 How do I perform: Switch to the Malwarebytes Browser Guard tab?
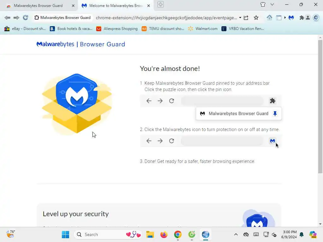click(x=38, y=6)
